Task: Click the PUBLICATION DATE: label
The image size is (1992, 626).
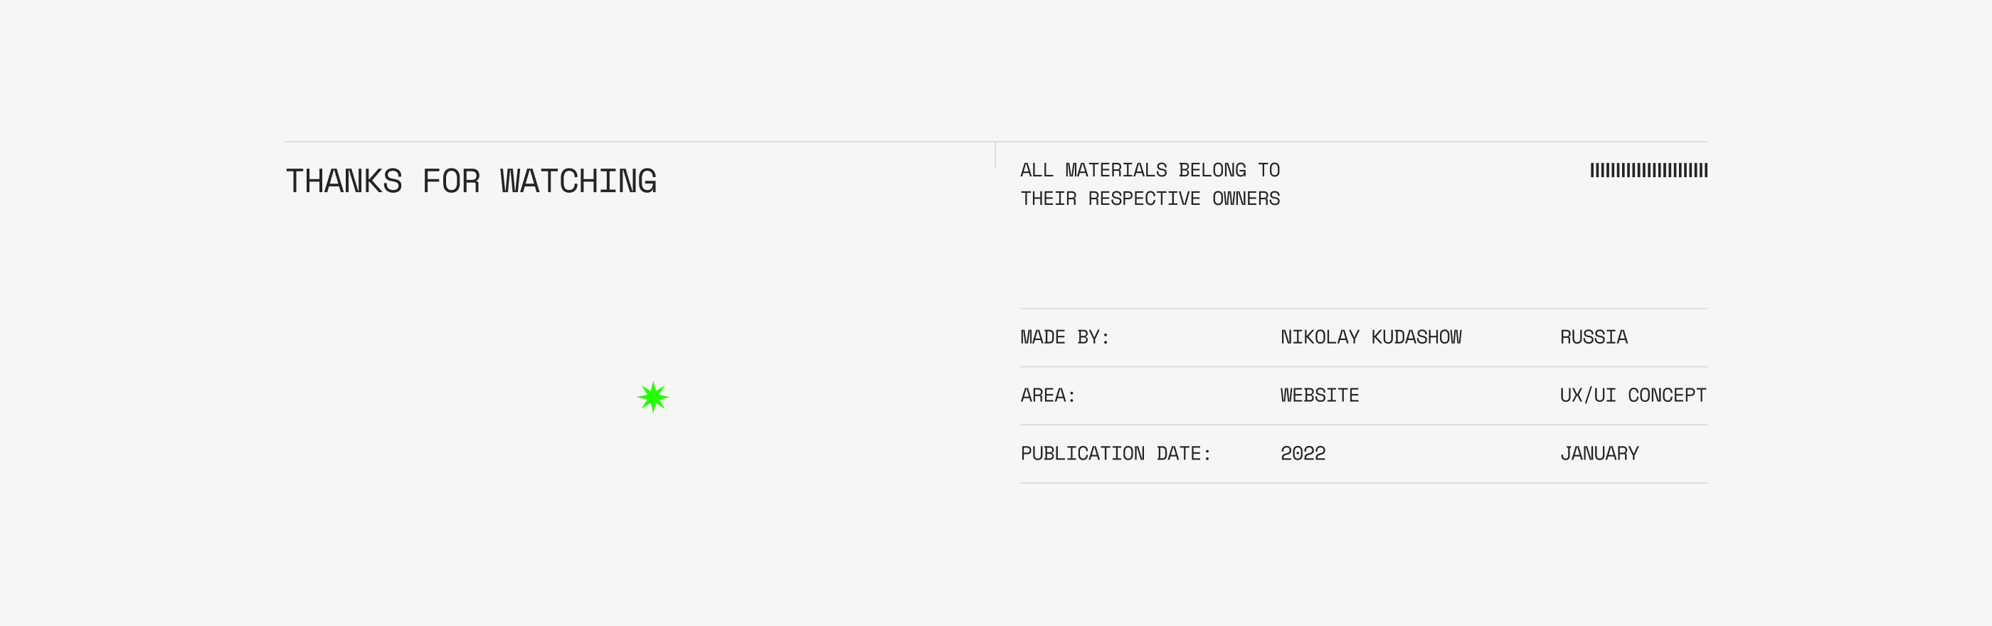Action: (1115, 453)
